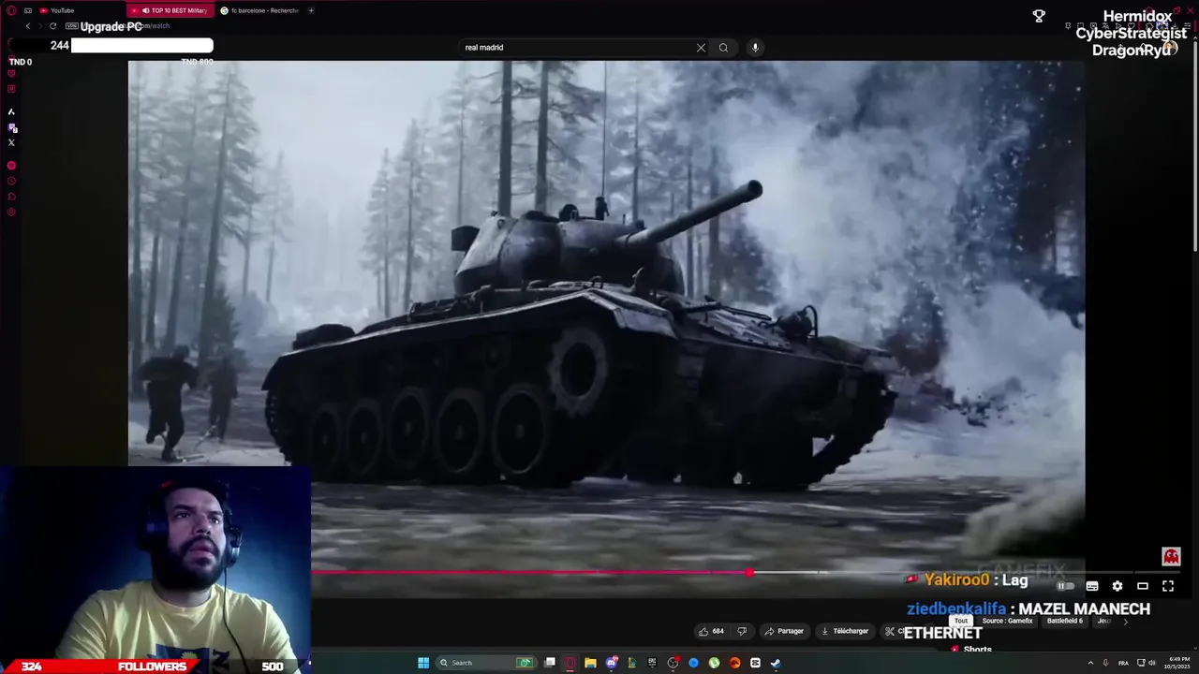This screenshot has width=1199, height=674.
Task: Open File Explorer from the taskbar
Action: coord(590,663)
